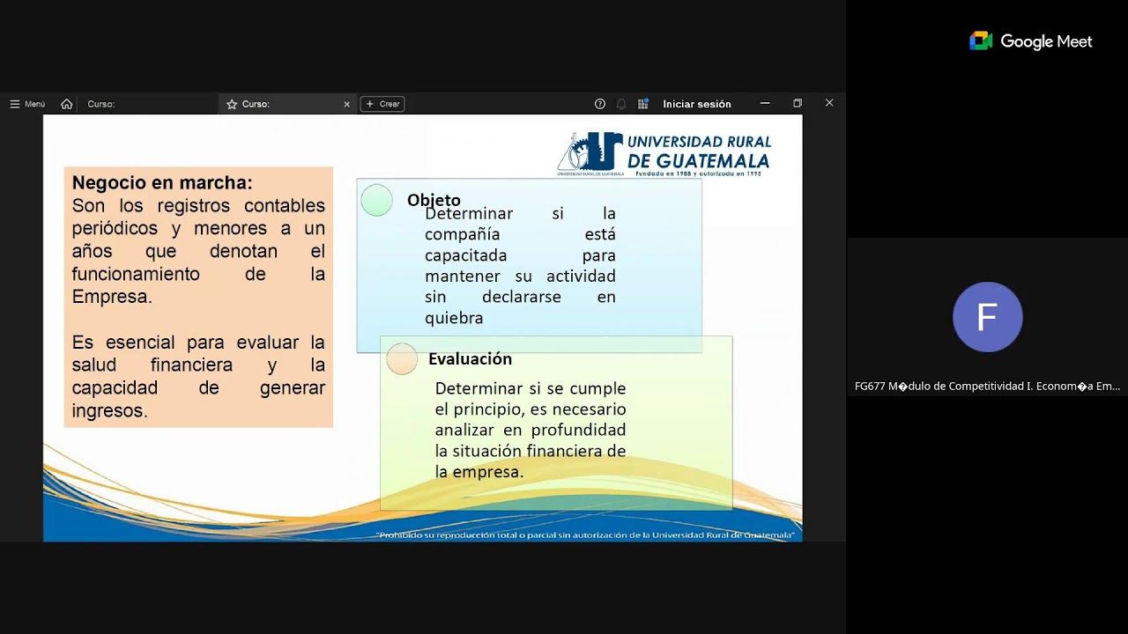Switch to the first Curso: tab
1128x634 pixels.
[x=101, y=104]
